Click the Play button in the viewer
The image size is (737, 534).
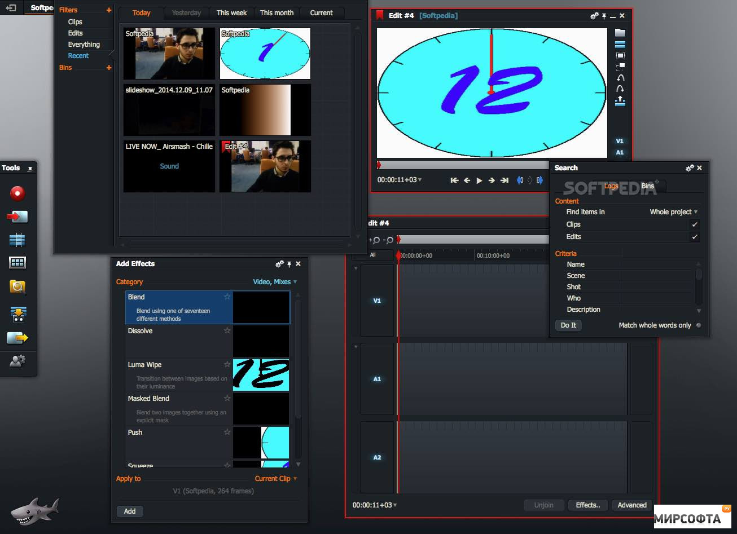pos(479,180)
